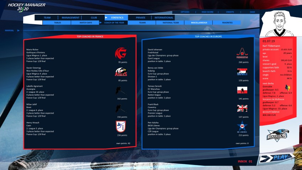This screenshot has width=302, height=170.
Task: Open the Options link
Action: [x=185, y=12]
